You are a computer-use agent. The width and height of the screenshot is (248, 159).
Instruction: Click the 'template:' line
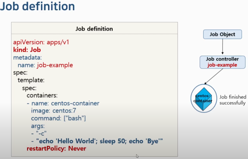[31, 80]
